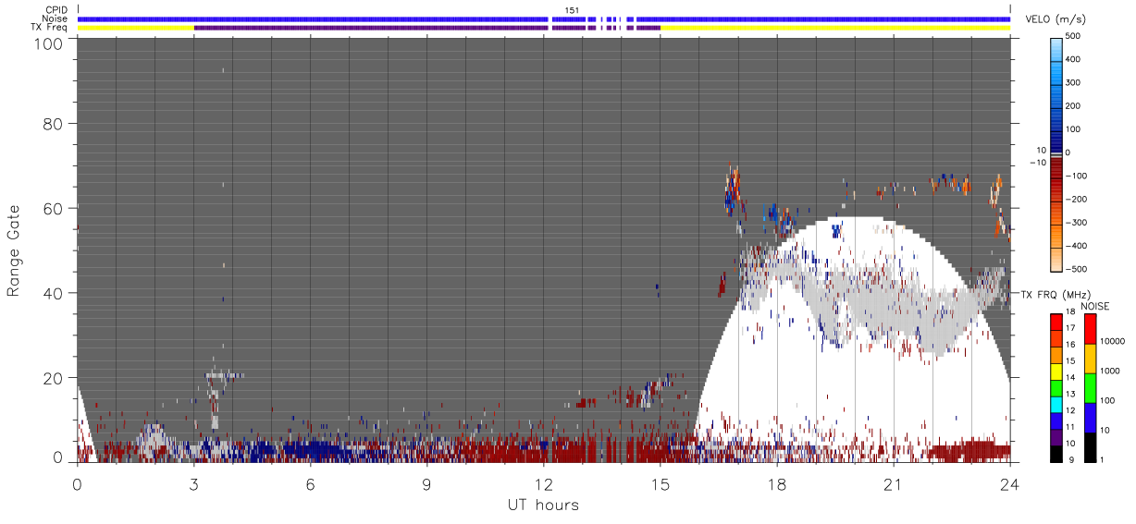Pick the purple segment of TX FRQ colorbar
This screenshot has height=524, width=1136.
[1056, 436]
